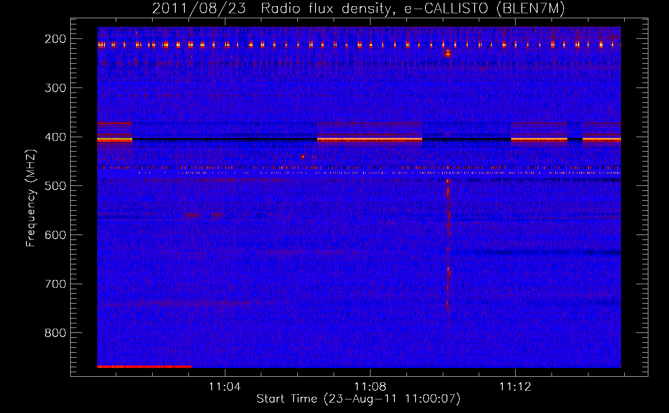Viewport: 669px width, 413px height.
Task: Select the 200 frequency tick label
Action: [55, 39]
